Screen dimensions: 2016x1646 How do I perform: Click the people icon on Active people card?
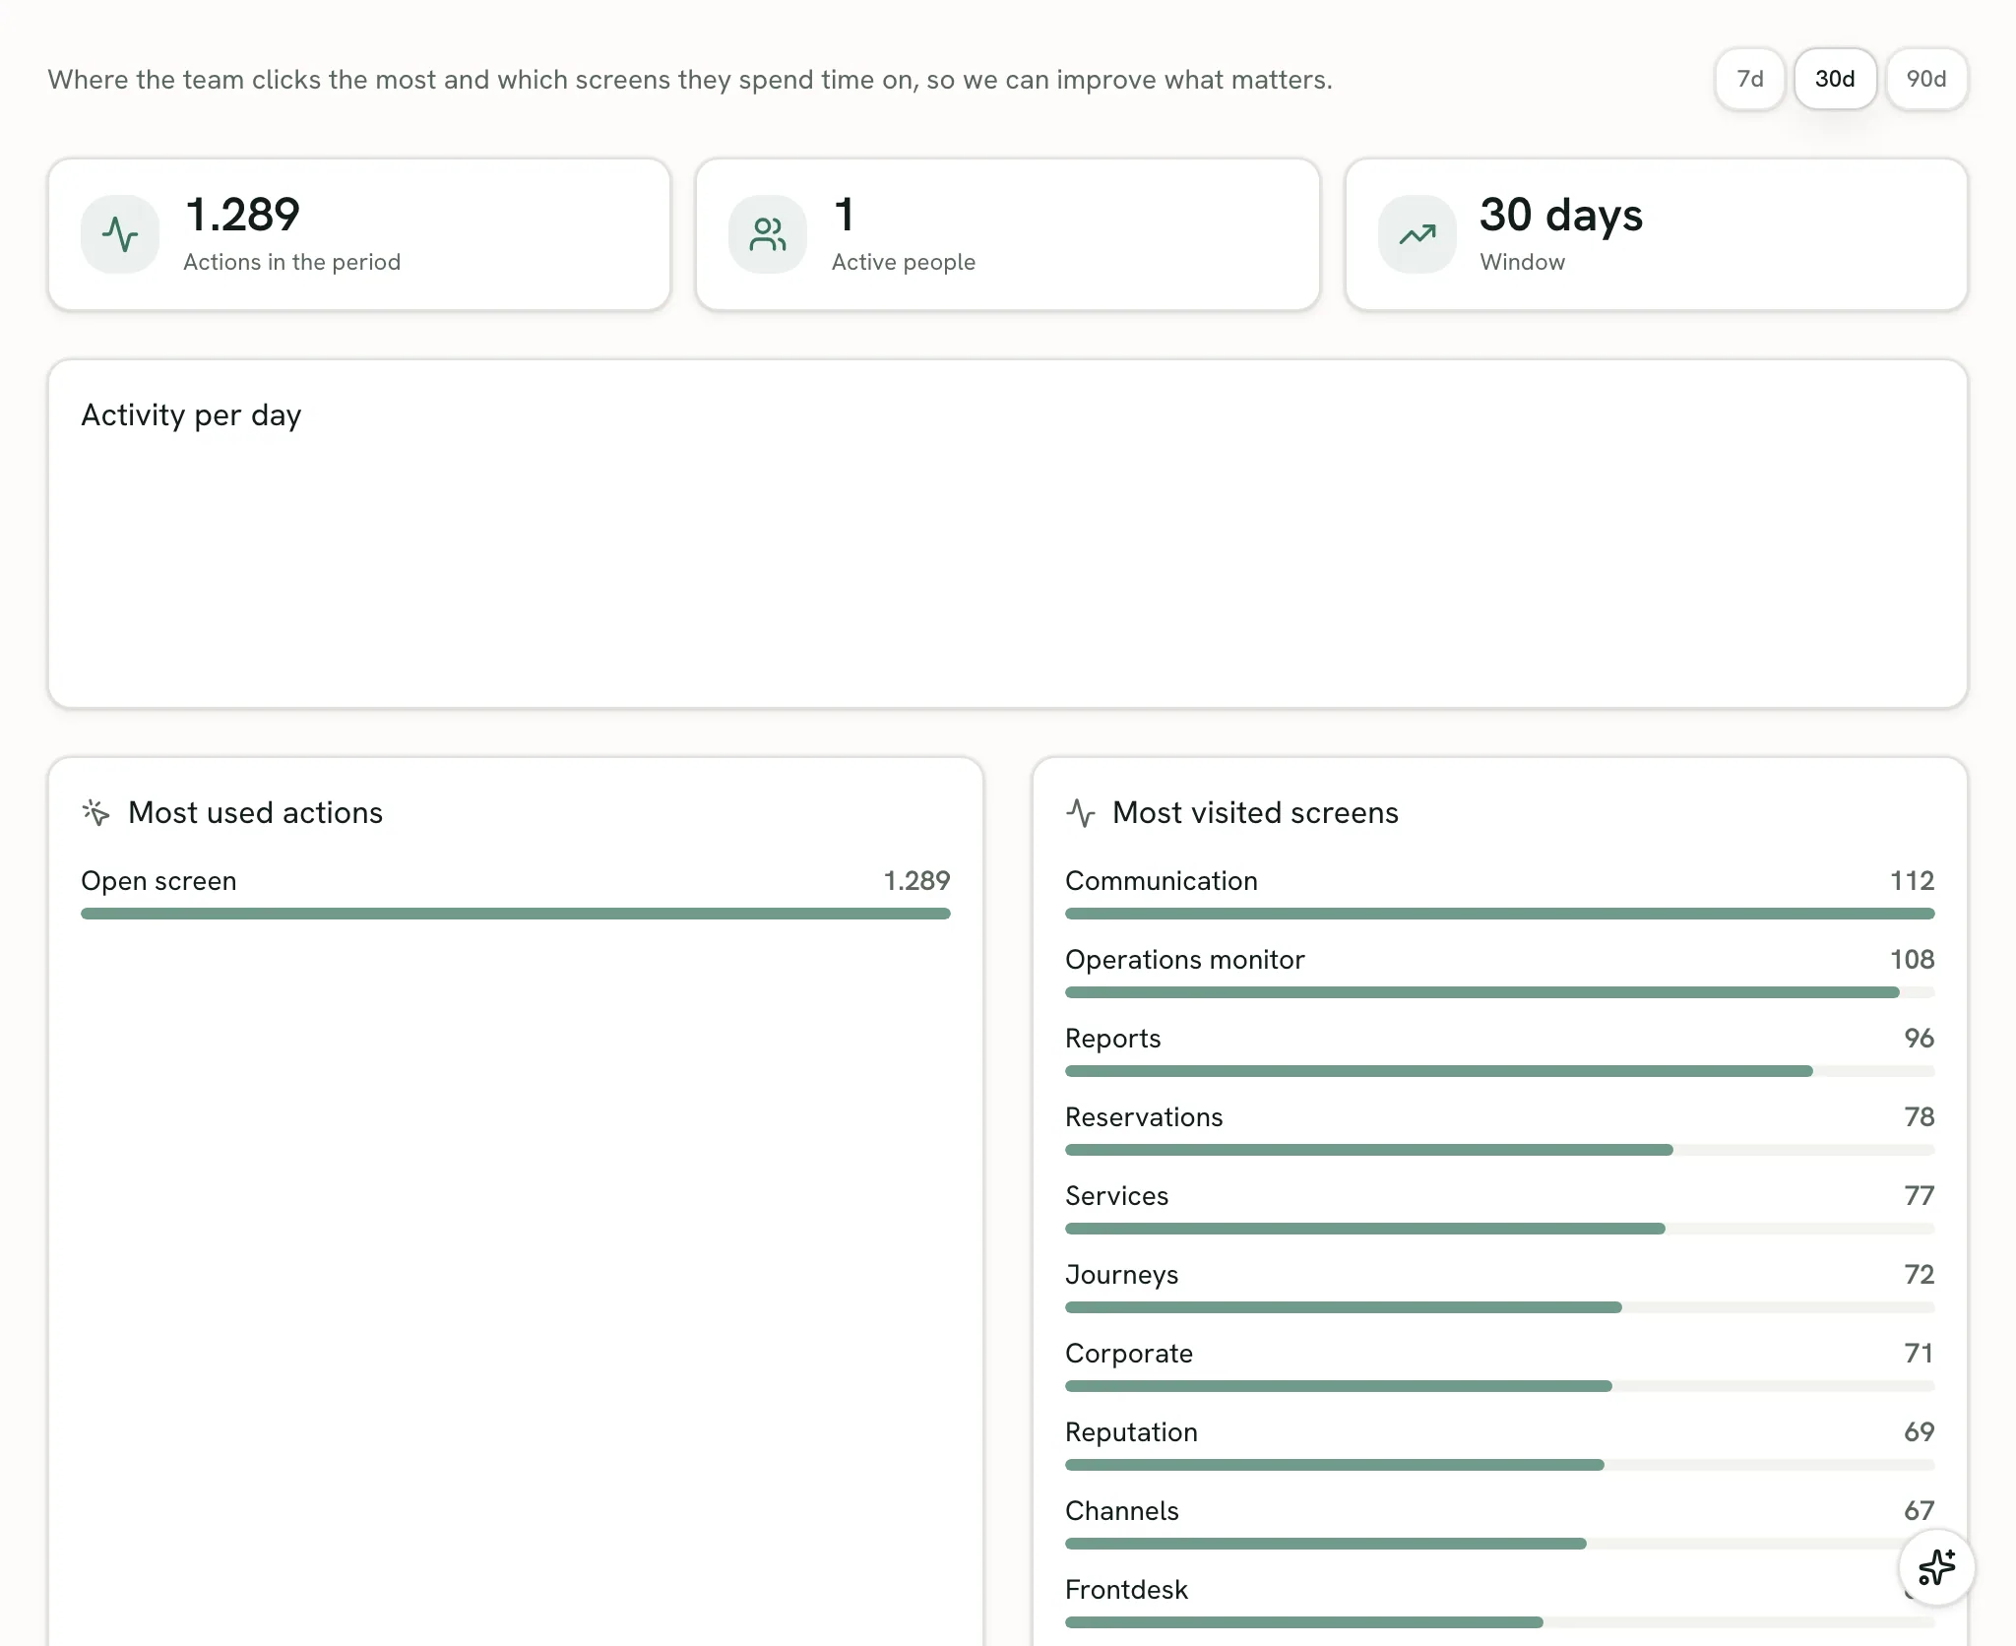click(768, 234)
